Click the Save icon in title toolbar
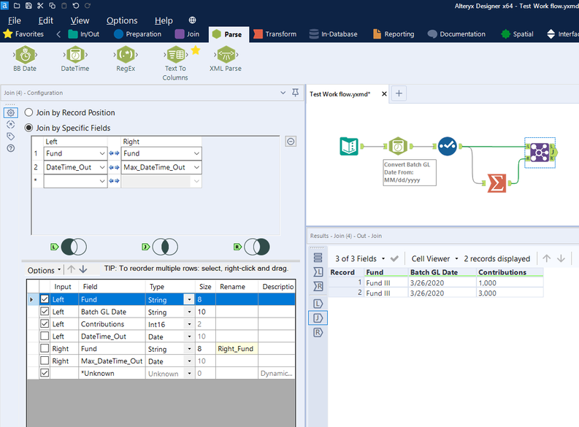Screen dimensions: 579x427 point(28,6)
